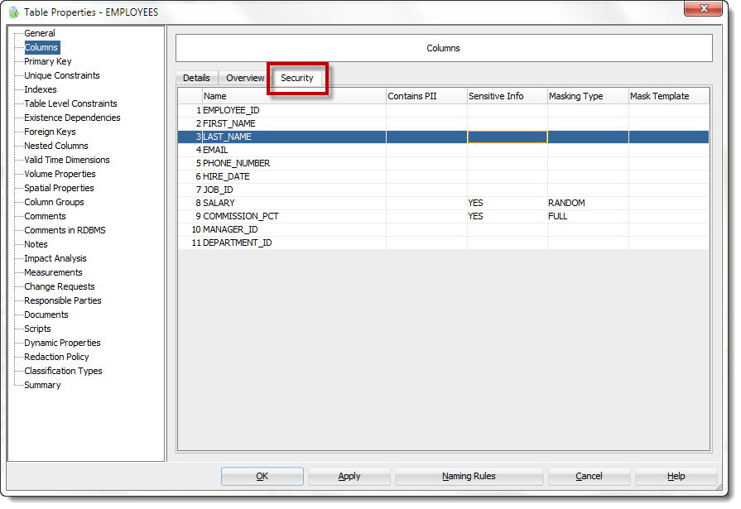Open Volume Properties page

[60, 174]
